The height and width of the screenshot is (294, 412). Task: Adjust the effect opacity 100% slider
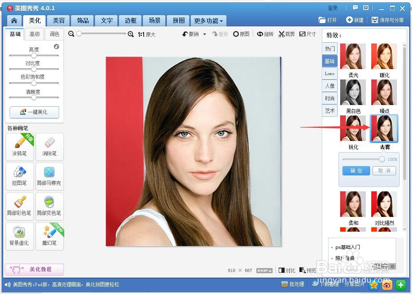point(382,159)
